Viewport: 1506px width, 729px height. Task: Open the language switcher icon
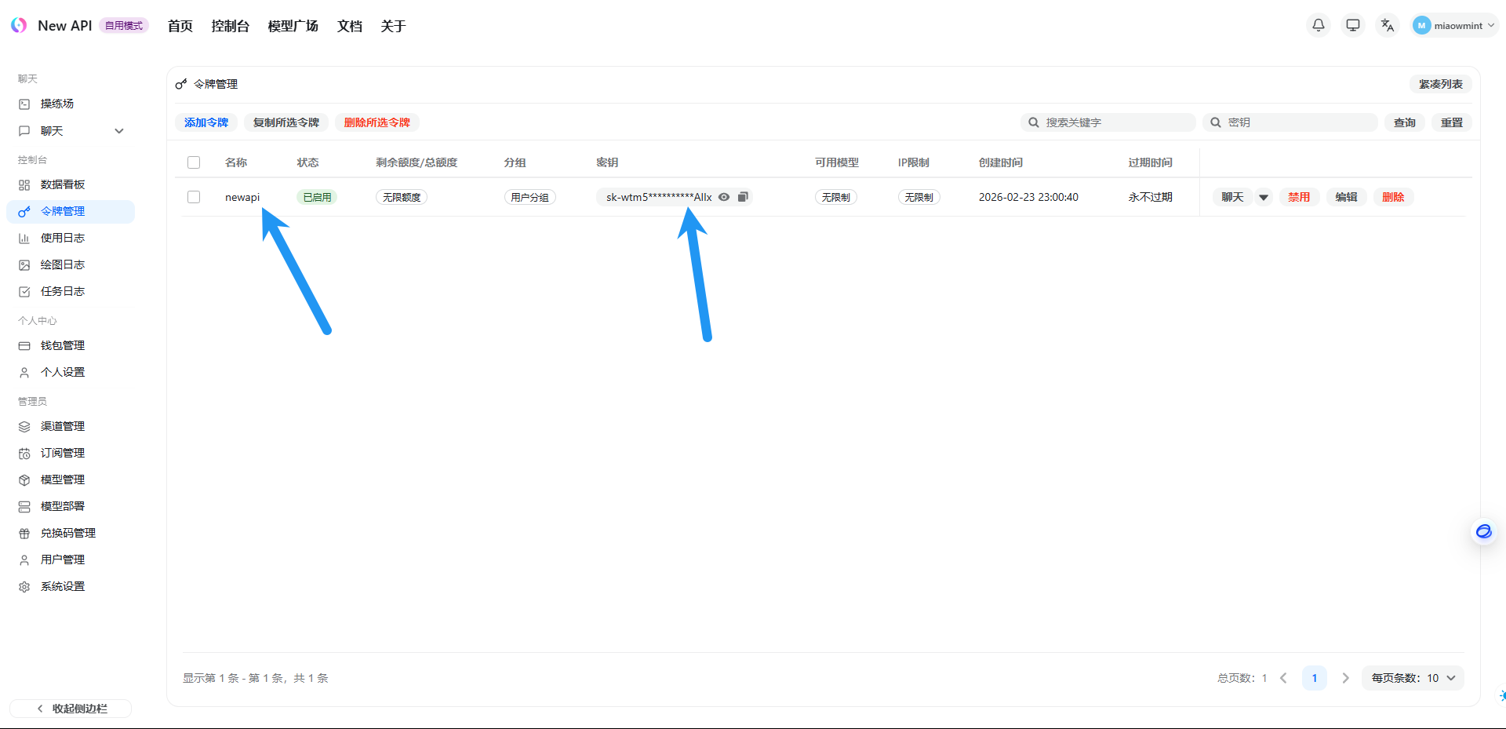point(1387,25)
